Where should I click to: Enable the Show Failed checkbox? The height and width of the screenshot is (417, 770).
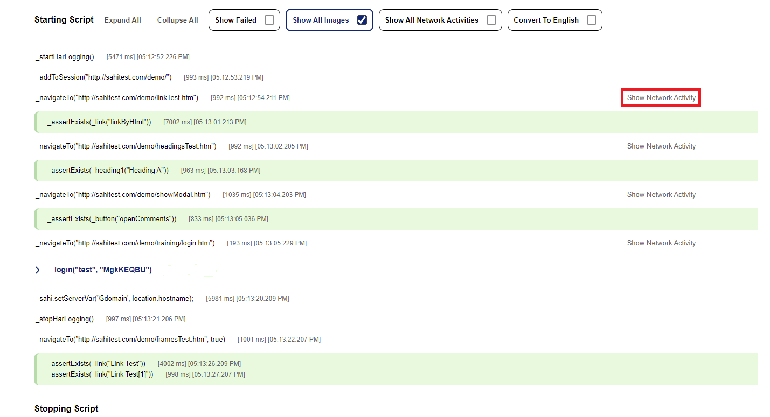(x=269, y=20)
